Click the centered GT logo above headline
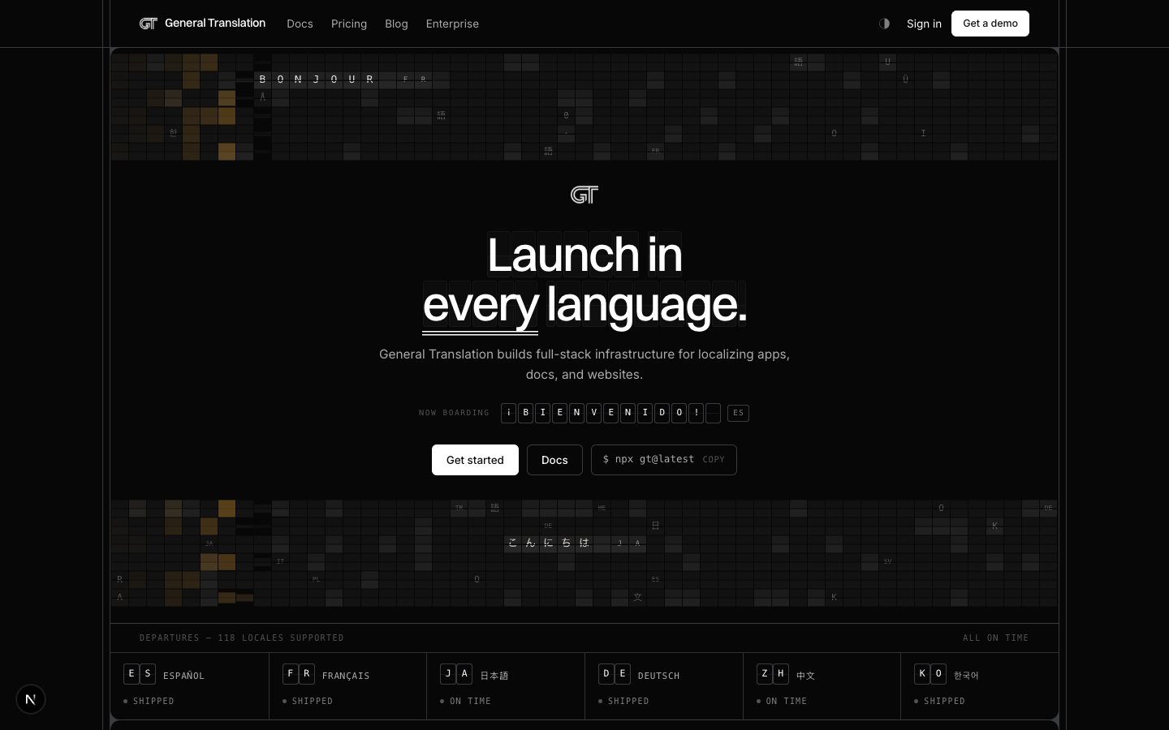 [x=584, y=195]
